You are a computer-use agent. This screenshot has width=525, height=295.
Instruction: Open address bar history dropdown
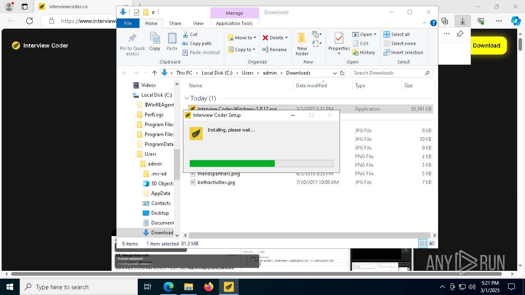click(335, 73)
